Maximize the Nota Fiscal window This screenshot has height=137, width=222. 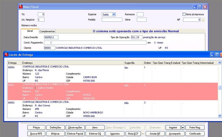coord(200,7)
